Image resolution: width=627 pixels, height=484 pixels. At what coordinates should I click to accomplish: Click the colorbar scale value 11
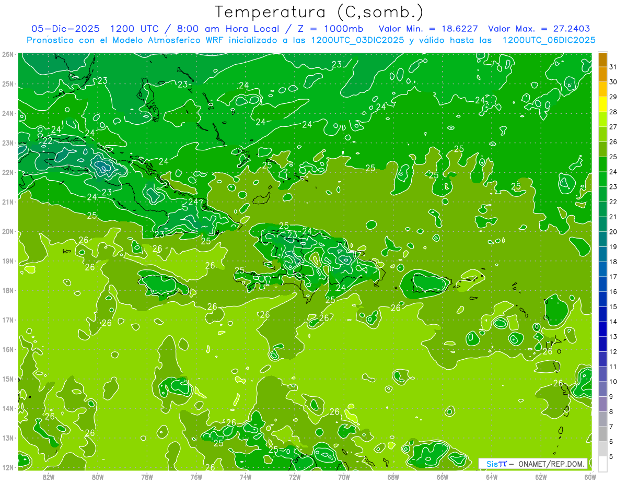click(x=613, y=367)
